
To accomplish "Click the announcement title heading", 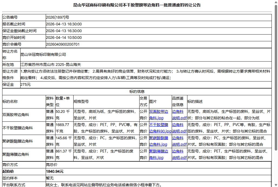I will coord(137,5).
